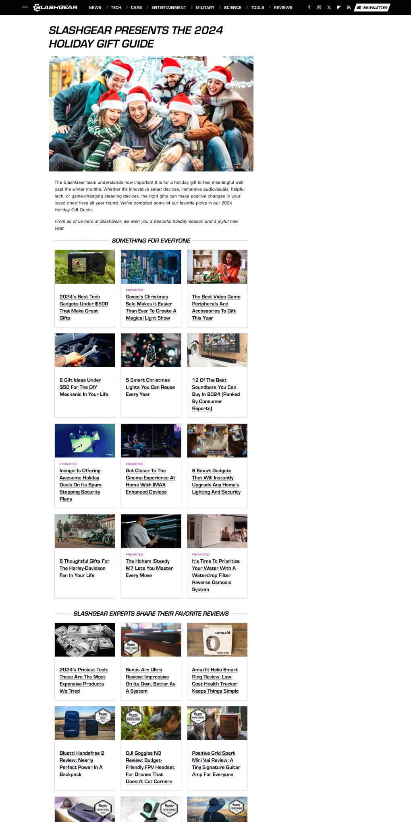Viewport: 411px width, 822px height.
Task: Click the stacks of cash thumbnail
Action: 85,640
